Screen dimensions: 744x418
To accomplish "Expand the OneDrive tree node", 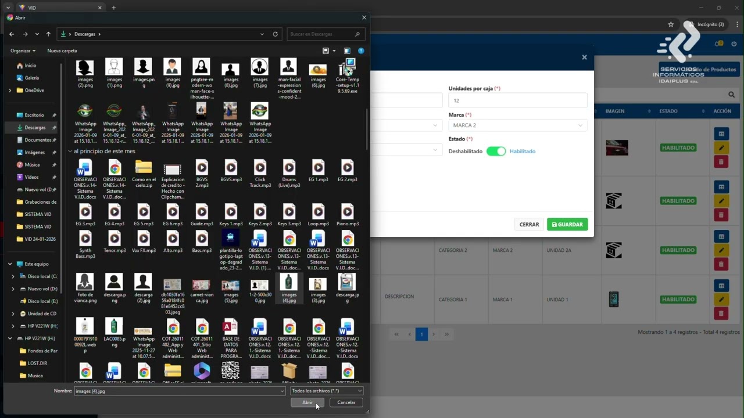I will [x=9, y=91].
